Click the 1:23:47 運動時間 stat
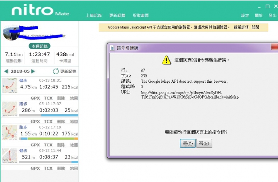This screenshot has height=182, width=278. coord(39,57)
